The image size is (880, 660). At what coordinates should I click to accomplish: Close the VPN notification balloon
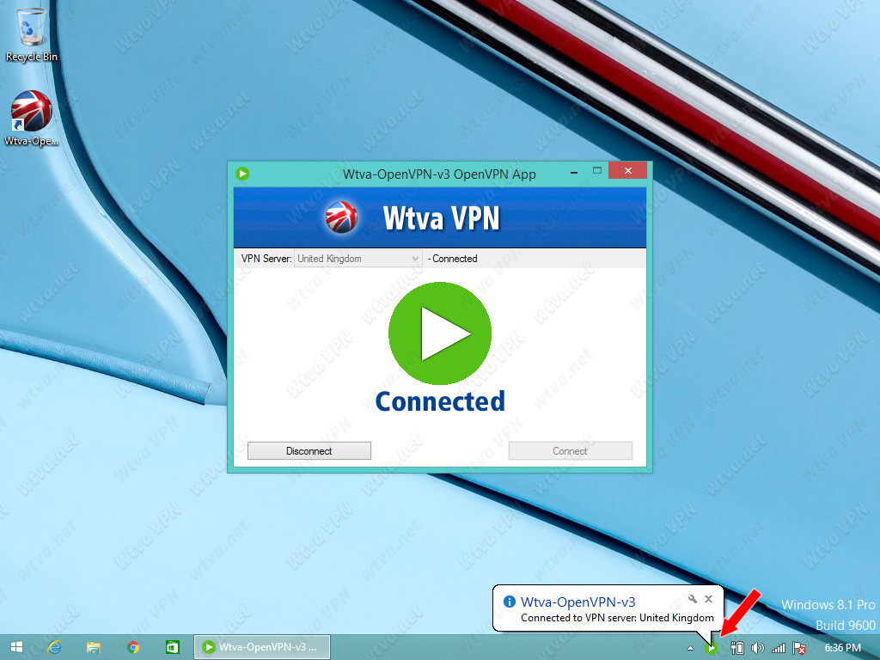pos(709,599)
